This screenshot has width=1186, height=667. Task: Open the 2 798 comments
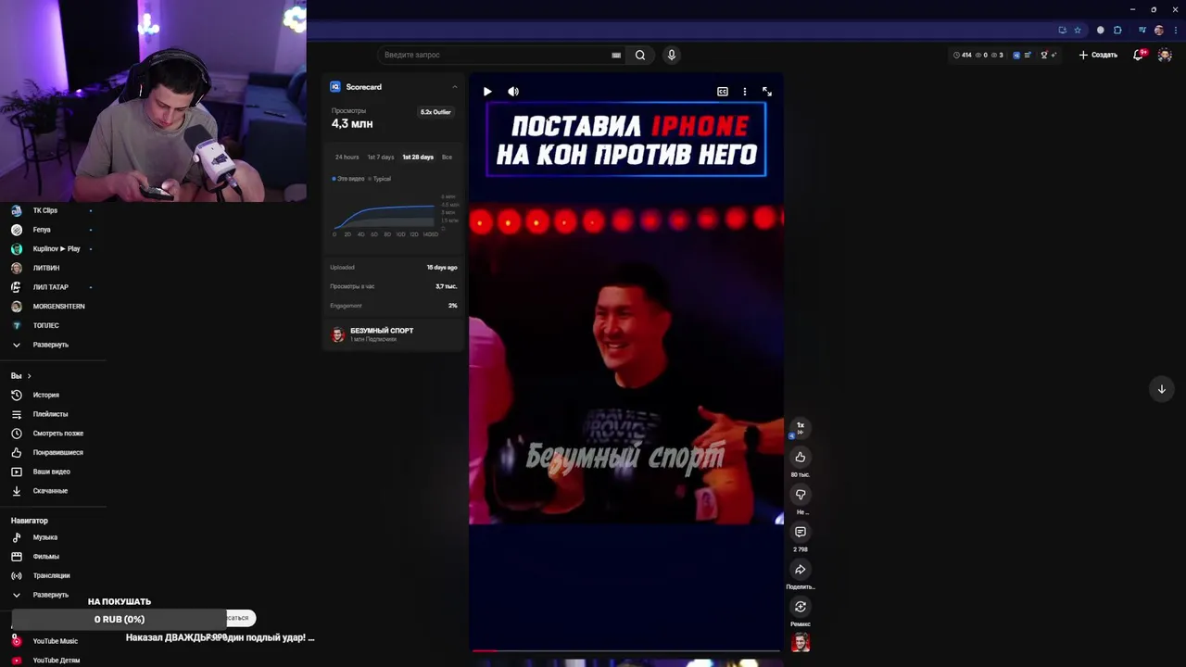[801, 532]
